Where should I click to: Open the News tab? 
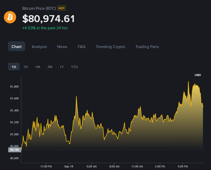(x=62, y=47)
